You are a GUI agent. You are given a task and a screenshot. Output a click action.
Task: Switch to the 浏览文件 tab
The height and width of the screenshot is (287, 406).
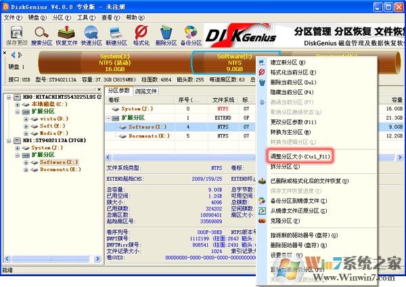(x=146, y=90)
